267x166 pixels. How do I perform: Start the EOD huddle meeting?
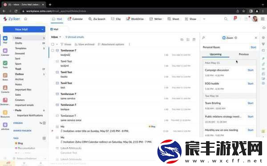[251, 84]
